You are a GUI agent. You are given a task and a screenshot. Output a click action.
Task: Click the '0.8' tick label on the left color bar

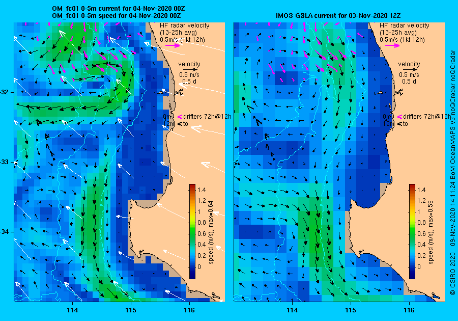(x=202, y=223)
